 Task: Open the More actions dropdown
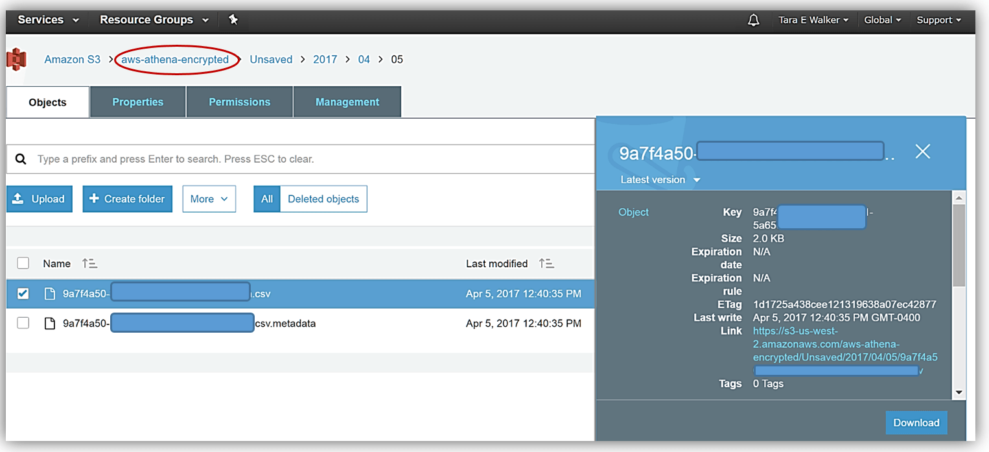(x=209, y=198)
